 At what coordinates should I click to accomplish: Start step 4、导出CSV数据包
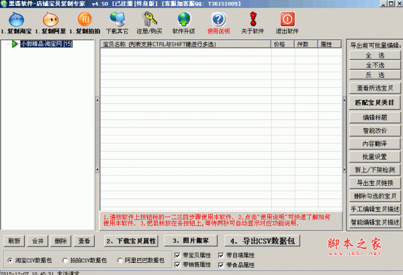(x=263, y=241)
